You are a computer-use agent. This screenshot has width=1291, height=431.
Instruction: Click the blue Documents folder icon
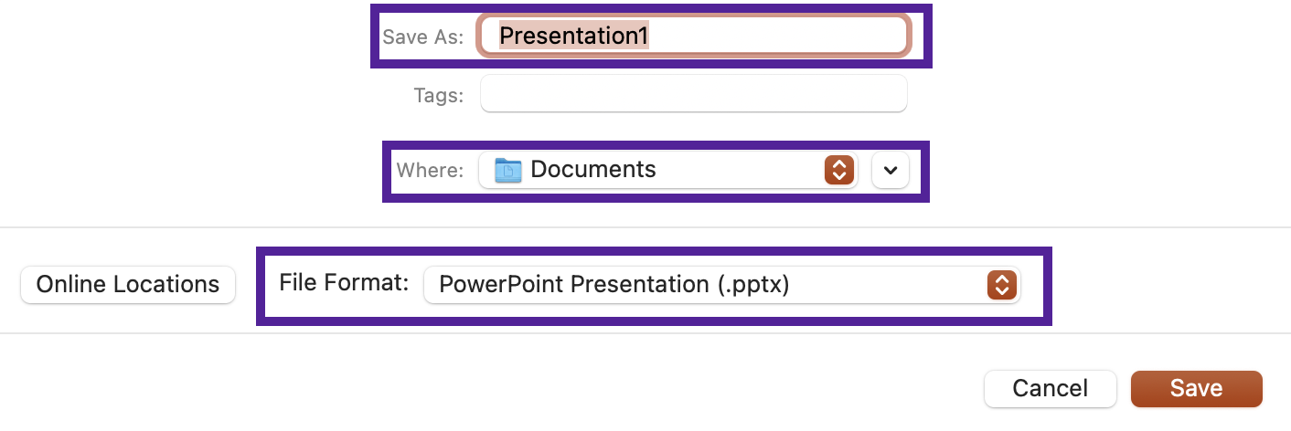[507, 170]
